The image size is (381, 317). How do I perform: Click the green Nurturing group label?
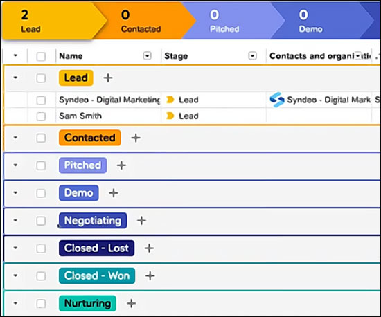pos(87,303)
